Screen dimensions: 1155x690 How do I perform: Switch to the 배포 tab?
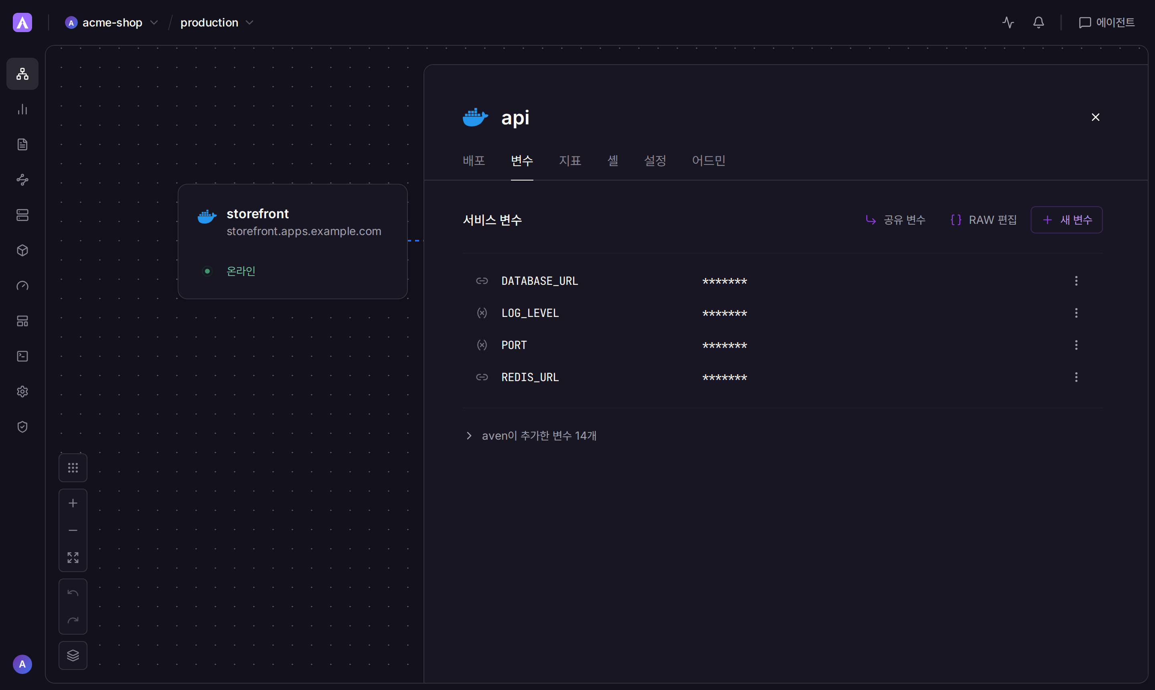coord(474,160)
